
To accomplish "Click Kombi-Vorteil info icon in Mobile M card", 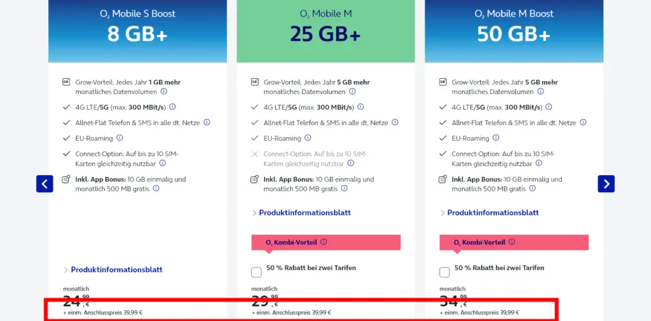I will pos(324,242).
